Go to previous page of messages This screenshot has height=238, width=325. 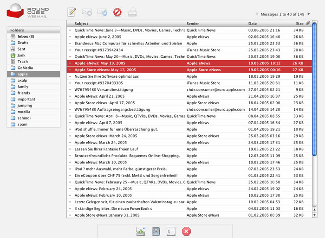(x=256, y=14)
